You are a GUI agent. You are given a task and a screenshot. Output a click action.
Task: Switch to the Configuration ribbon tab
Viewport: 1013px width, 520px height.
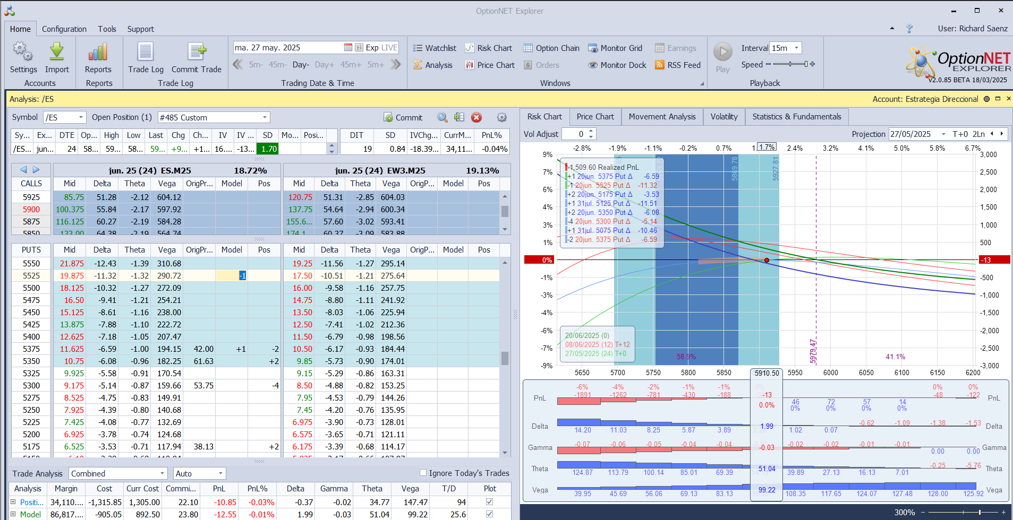pyautogui.click(x=64, y=29)
